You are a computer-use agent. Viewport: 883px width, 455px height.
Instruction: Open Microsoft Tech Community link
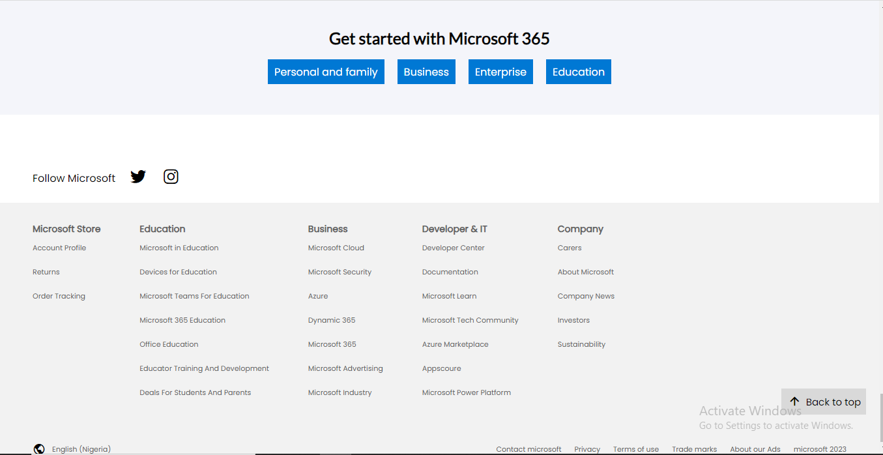coord(470,320)
